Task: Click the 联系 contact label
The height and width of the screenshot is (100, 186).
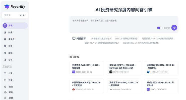Action: pos(11,92)
